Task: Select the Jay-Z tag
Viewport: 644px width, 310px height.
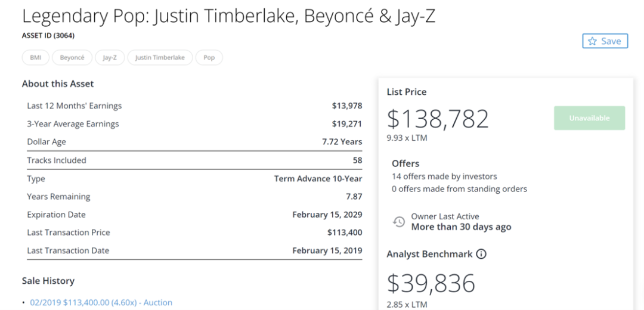Action: tap(110, 58)
